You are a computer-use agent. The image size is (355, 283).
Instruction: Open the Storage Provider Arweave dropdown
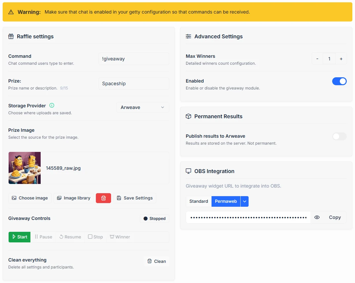pyautogui.click(x=143, y=107)
